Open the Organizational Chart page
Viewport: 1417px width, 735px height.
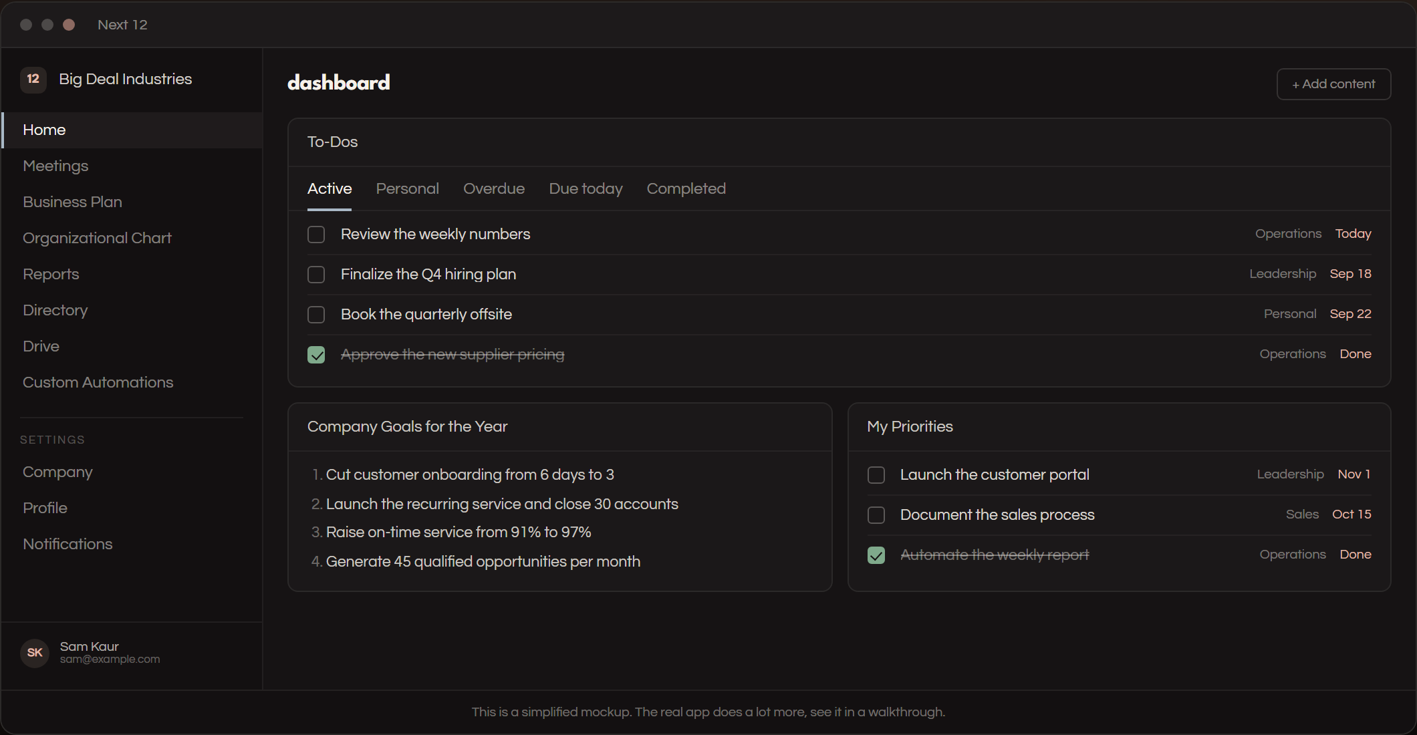(x=132, y=239)
